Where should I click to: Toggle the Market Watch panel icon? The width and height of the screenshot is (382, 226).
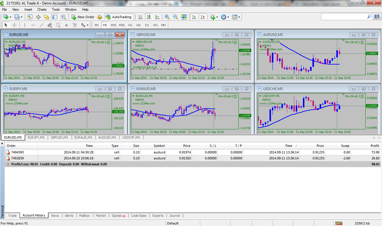coord(30,17)
